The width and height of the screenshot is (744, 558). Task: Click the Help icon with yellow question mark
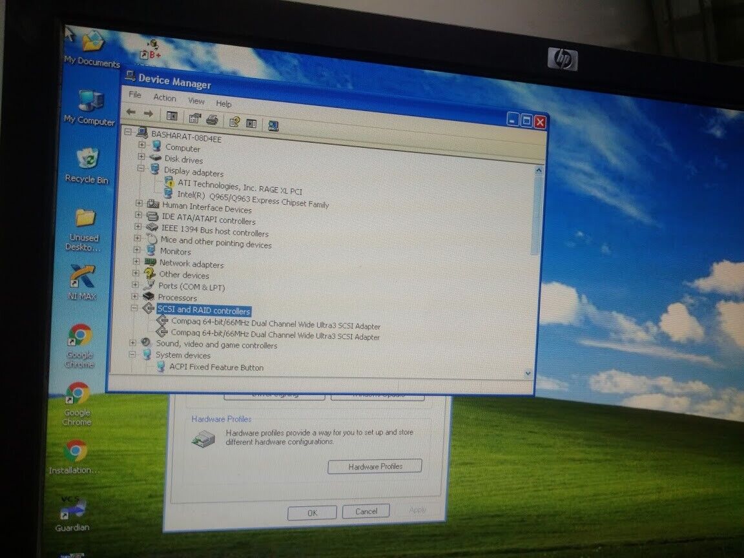234,122
